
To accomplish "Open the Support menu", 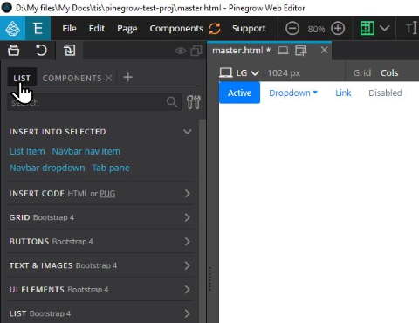I will (249, 29).
